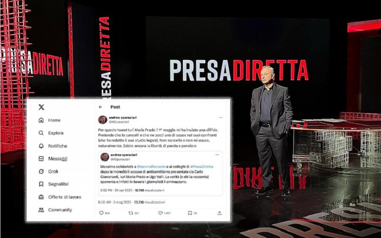Go back with the Post arrow

[101, 107]
